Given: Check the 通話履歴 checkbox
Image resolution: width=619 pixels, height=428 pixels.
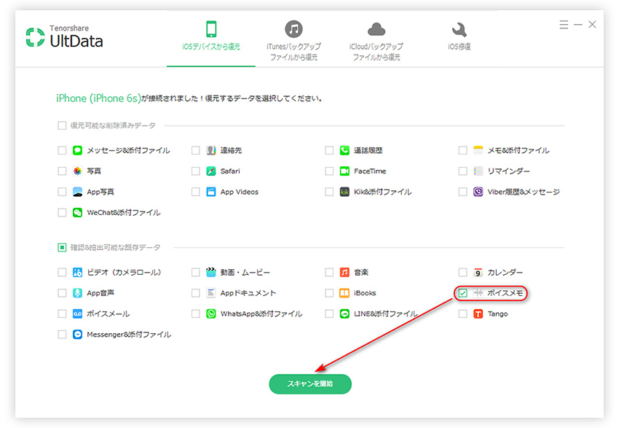Looking at the screenshot, I should point(329,151).
